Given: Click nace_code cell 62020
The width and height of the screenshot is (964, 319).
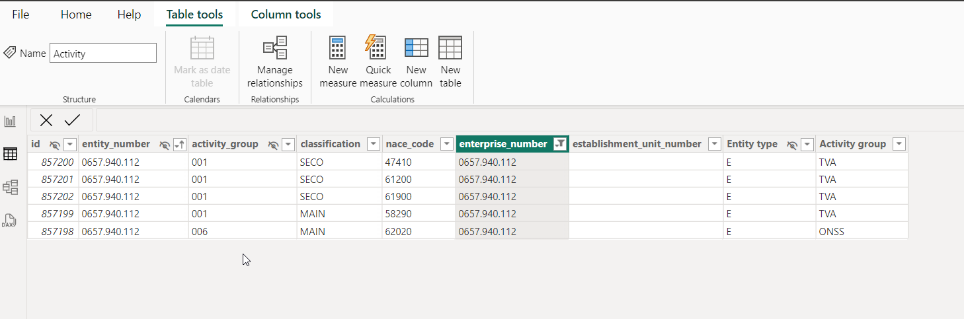Looking at the screenshot, I should [x=419, y=231].
